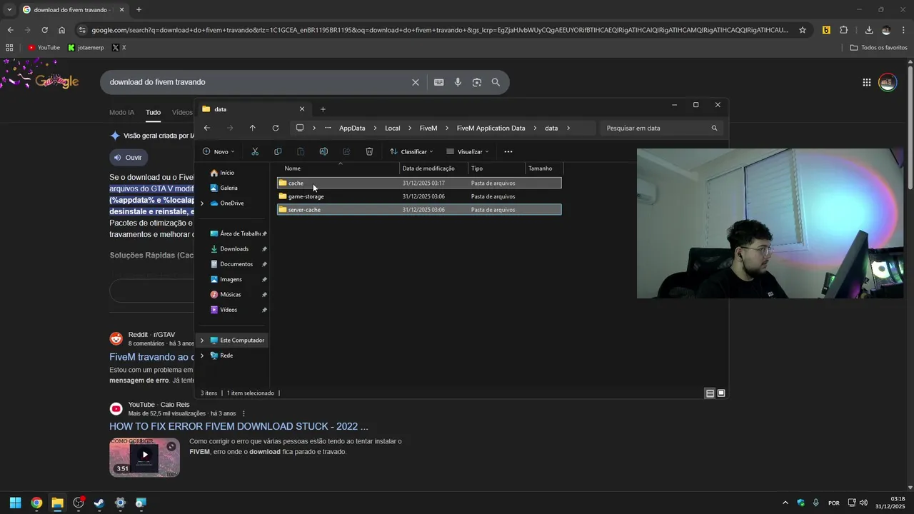Open 'Todos os favoritos' bookmarks folder

pos(878,48)
